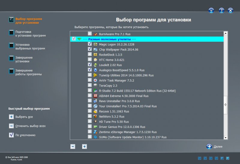Collapse the Разные полезные утилиты group arrow
Screen dimensions: 240x164
[x=79, y=39]
